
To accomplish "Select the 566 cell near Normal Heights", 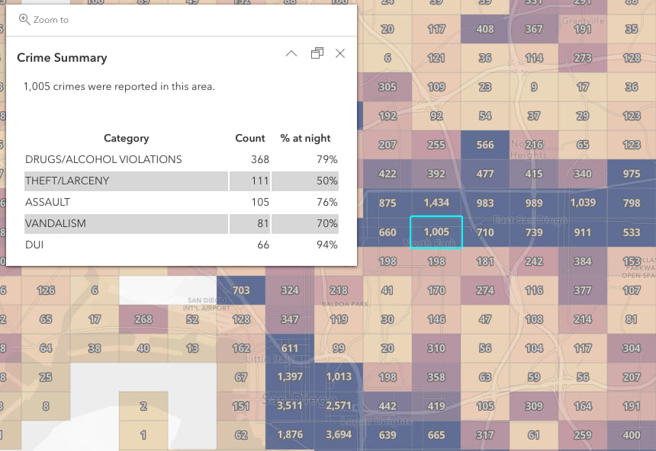I will [485, 144].
